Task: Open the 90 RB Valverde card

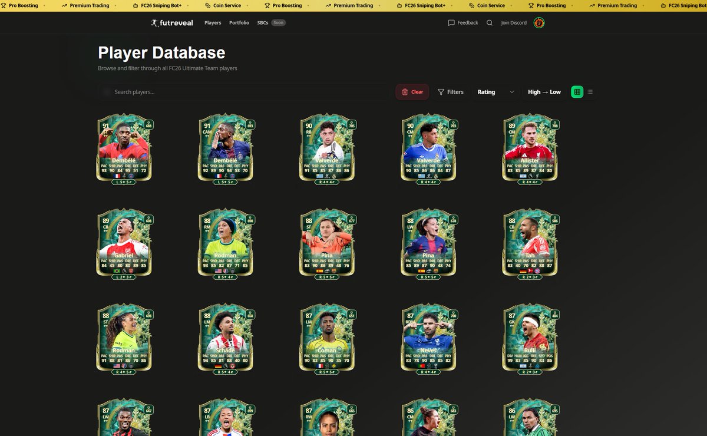Action: 327,149
